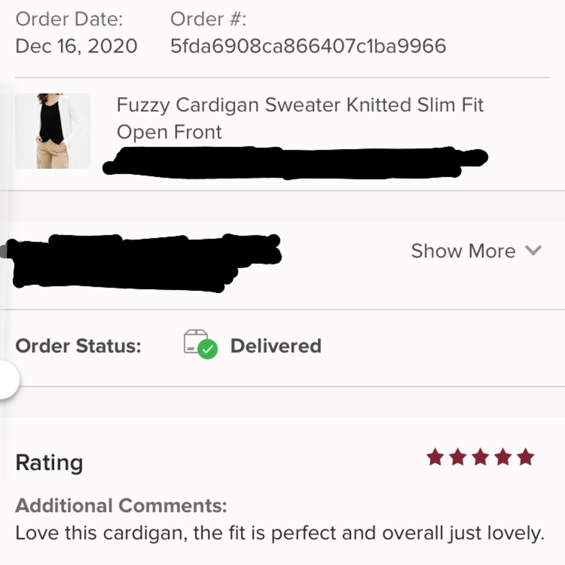
Task: Click the order number 5fda6908ca866407c1ba9966
Action: click(x=308, y=46)
